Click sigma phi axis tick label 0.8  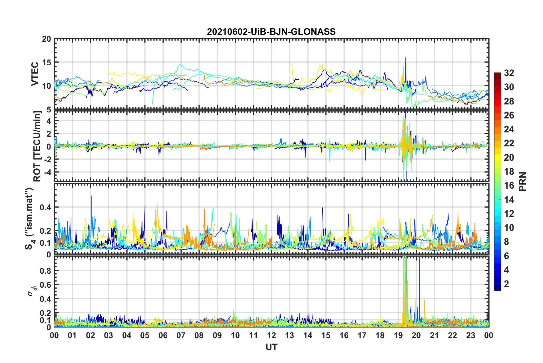[46, 271]
